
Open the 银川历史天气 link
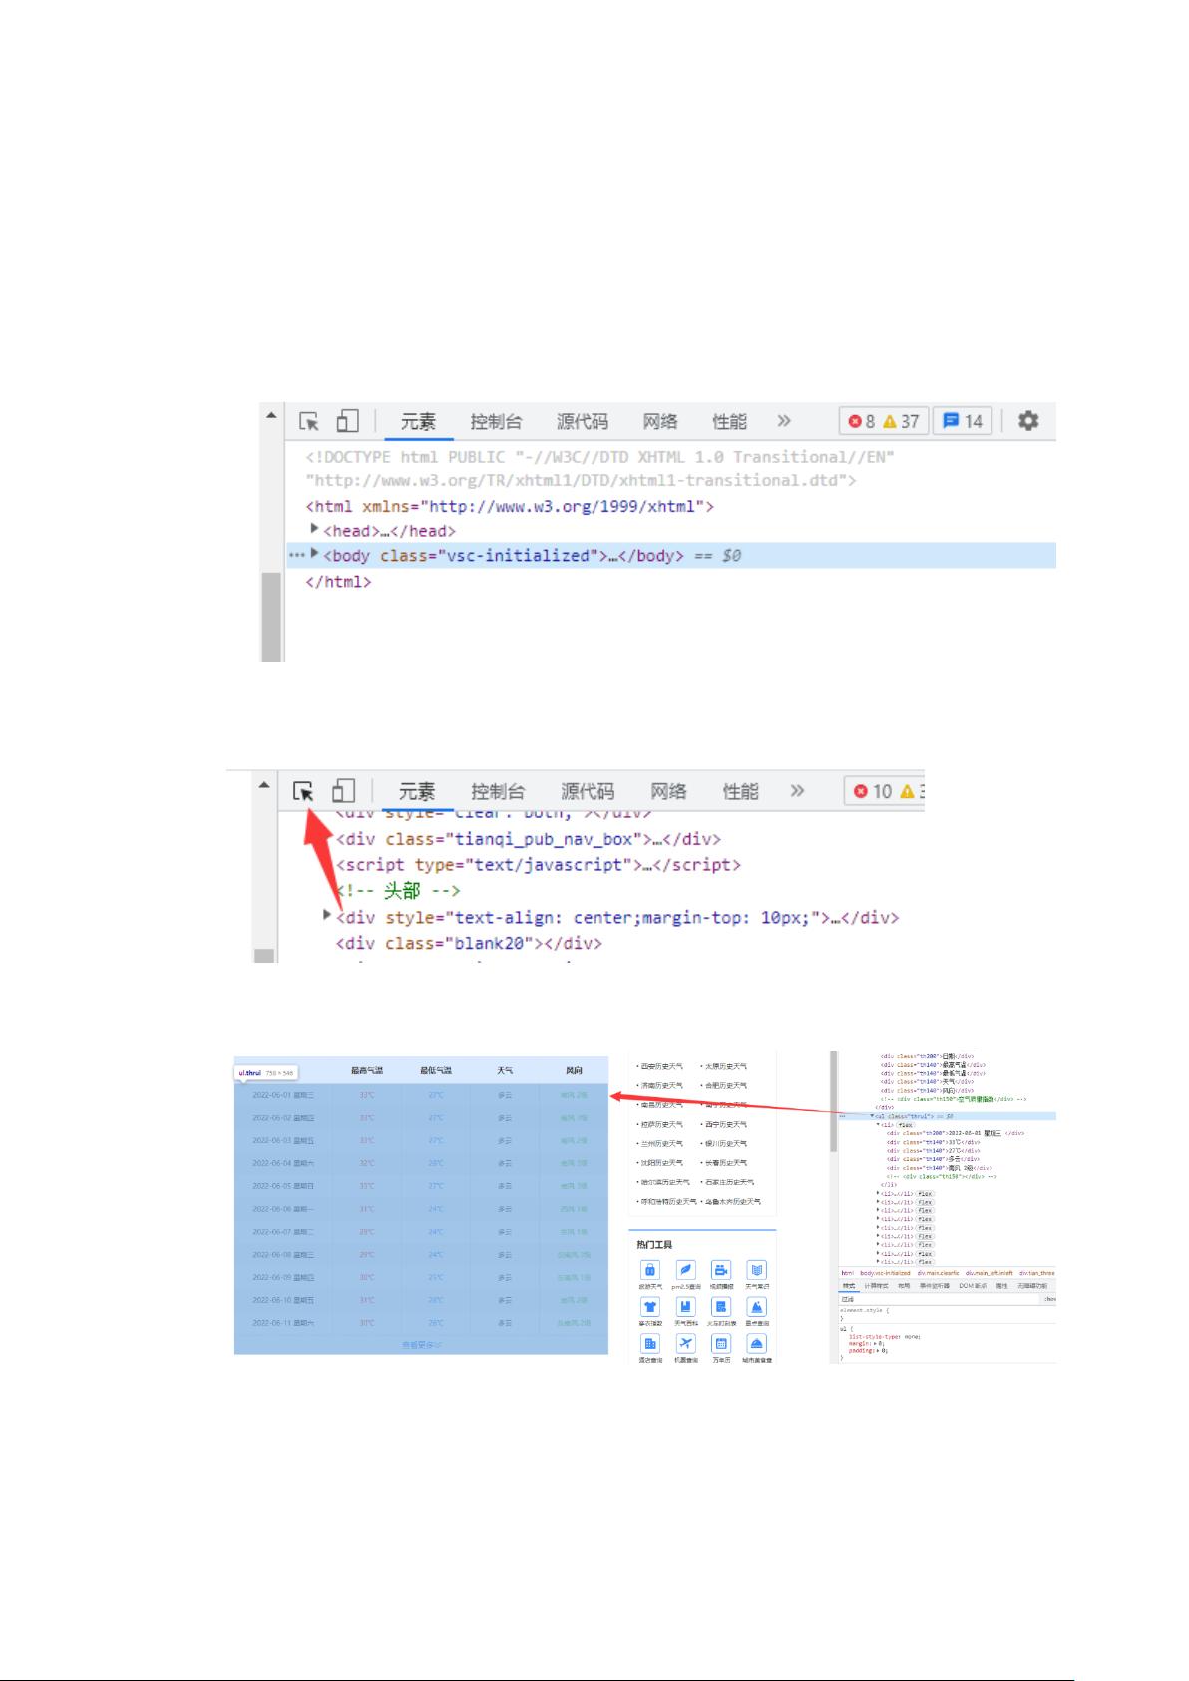coord(726,1143)
